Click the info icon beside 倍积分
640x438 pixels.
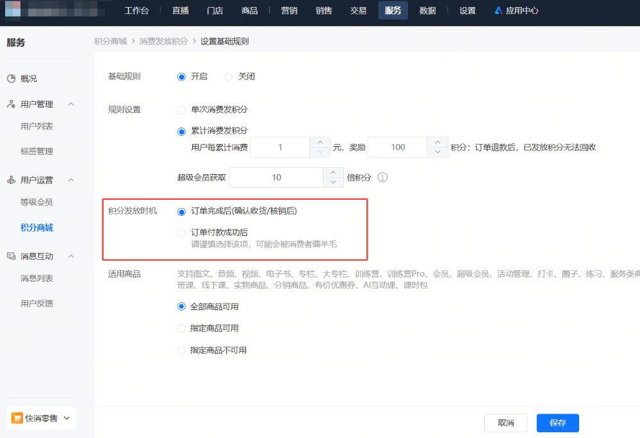click(x=382, y=177)
